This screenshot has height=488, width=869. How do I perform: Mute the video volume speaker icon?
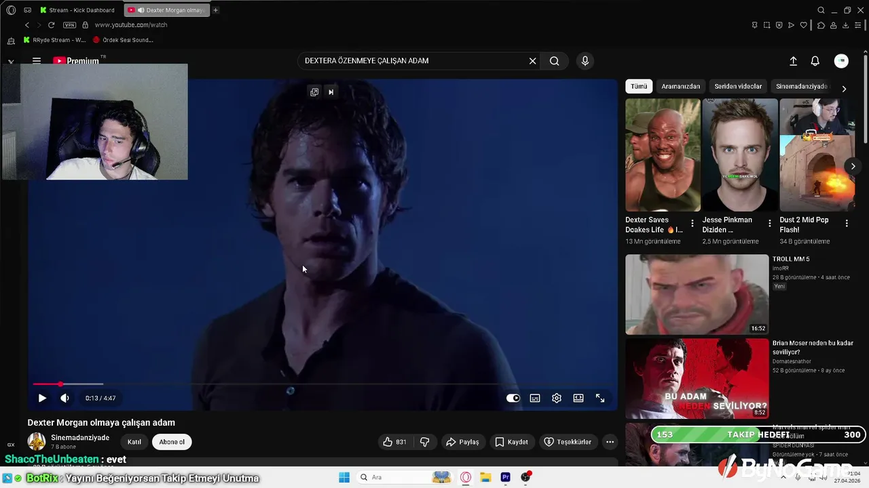click(64, 399)
